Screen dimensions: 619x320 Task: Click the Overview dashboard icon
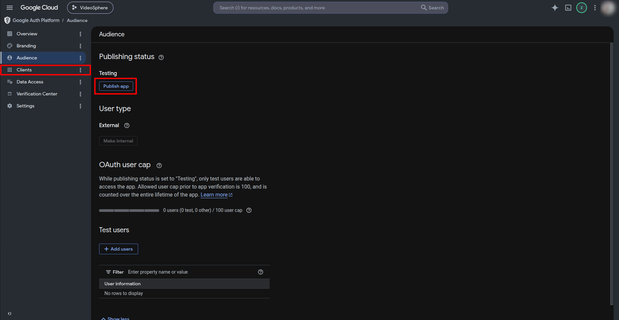(x=10, y=34)
